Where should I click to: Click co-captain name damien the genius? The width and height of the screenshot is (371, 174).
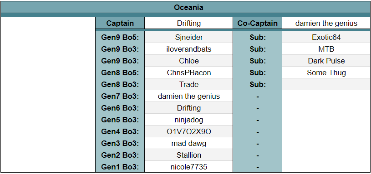pos(326,23)
